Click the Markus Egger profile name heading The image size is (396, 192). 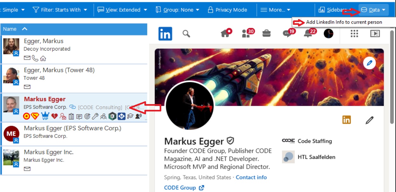tap(194, 141)
